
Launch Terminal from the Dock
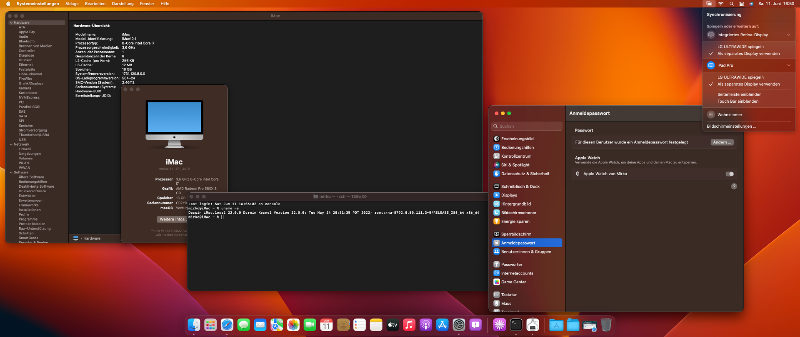[x=516, y=325]
